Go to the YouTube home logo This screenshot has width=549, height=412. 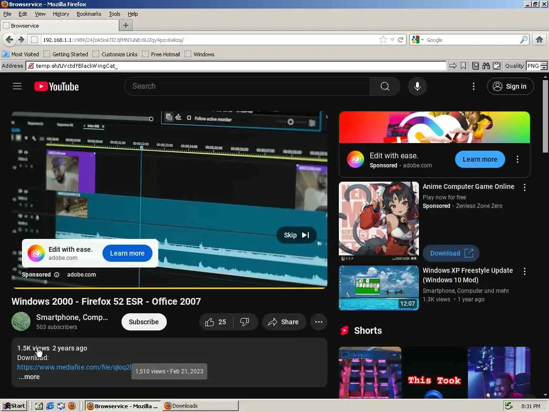(x=56, y=86)
